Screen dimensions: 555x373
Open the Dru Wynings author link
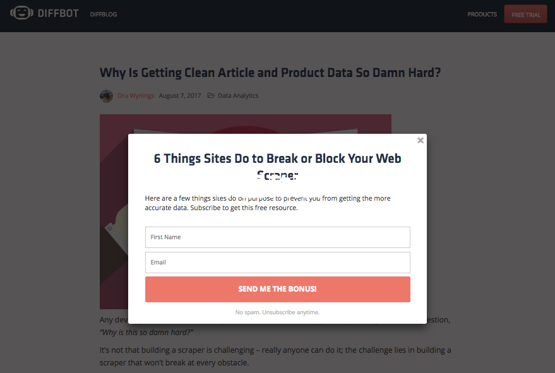[136, 95]
